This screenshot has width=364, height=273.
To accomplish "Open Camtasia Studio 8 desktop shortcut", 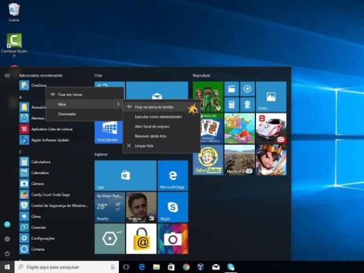I will 14,45.
